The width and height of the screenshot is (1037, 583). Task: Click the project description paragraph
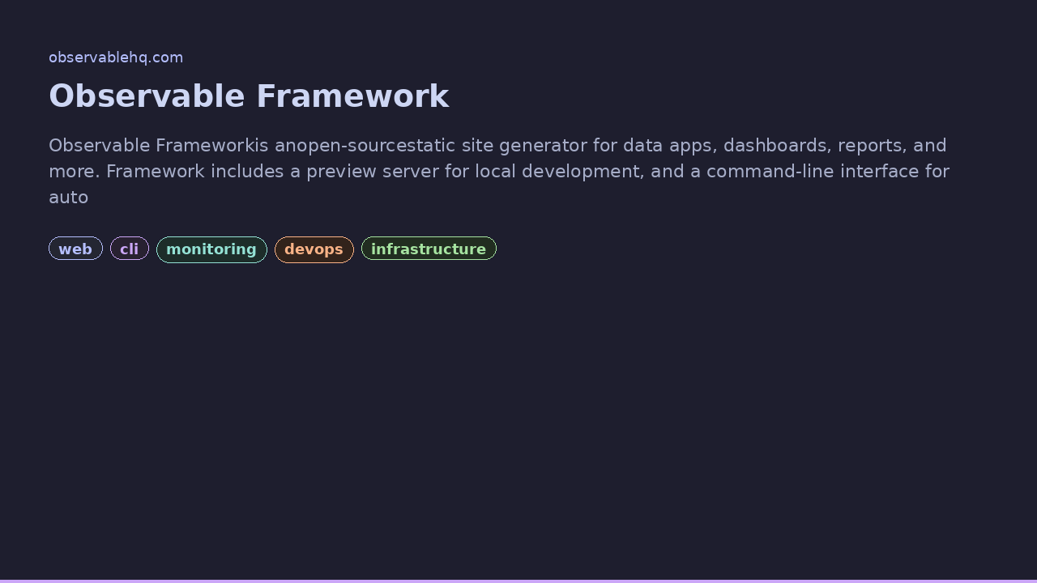[499, 170]
